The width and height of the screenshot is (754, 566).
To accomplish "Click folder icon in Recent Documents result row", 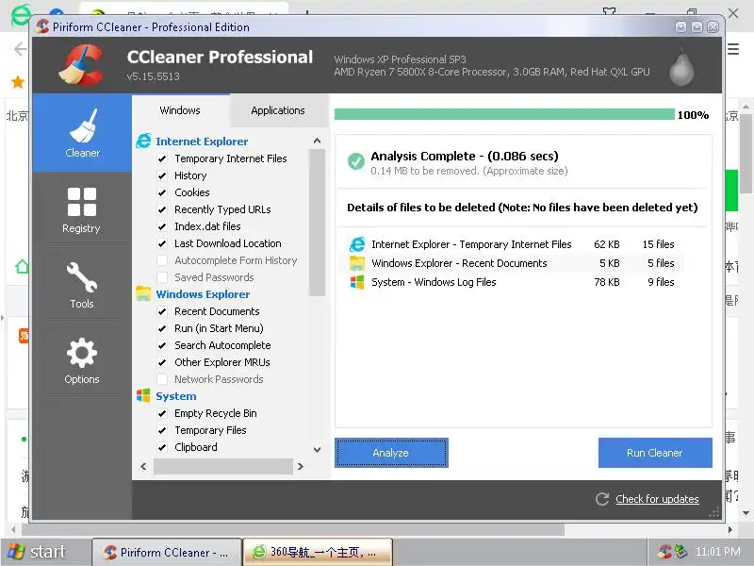I will click(x=357, y=263).
